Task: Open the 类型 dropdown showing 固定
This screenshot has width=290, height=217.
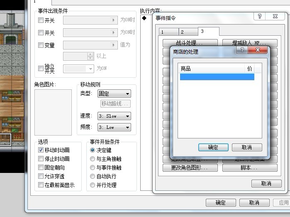Action: click(x=114, y=94)
